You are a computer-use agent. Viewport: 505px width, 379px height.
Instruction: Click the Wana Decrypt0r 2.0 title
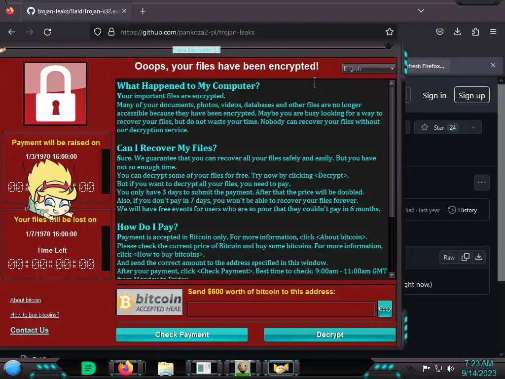pyautogui.click(x=196, y=50)
